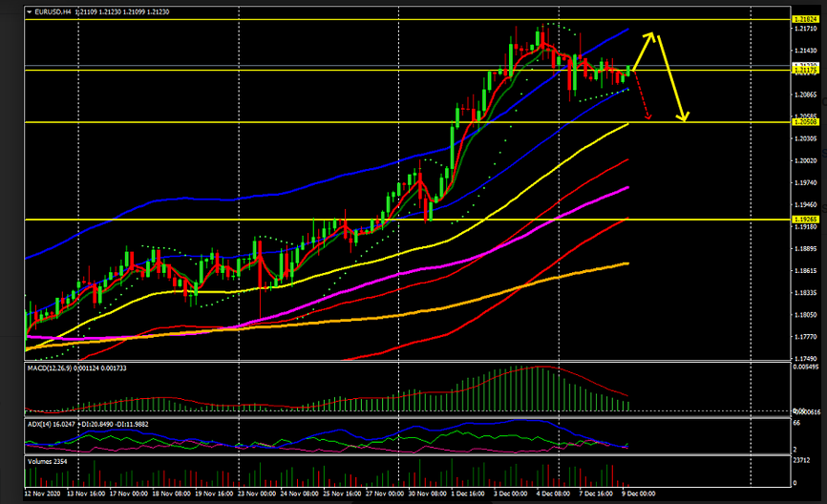Click the 1.20508 price label on axis

(x=804, y=122)
